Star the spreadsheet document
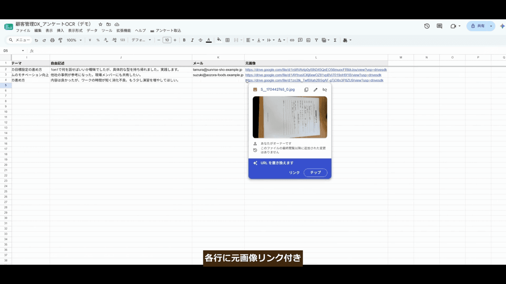 point(100,24)
